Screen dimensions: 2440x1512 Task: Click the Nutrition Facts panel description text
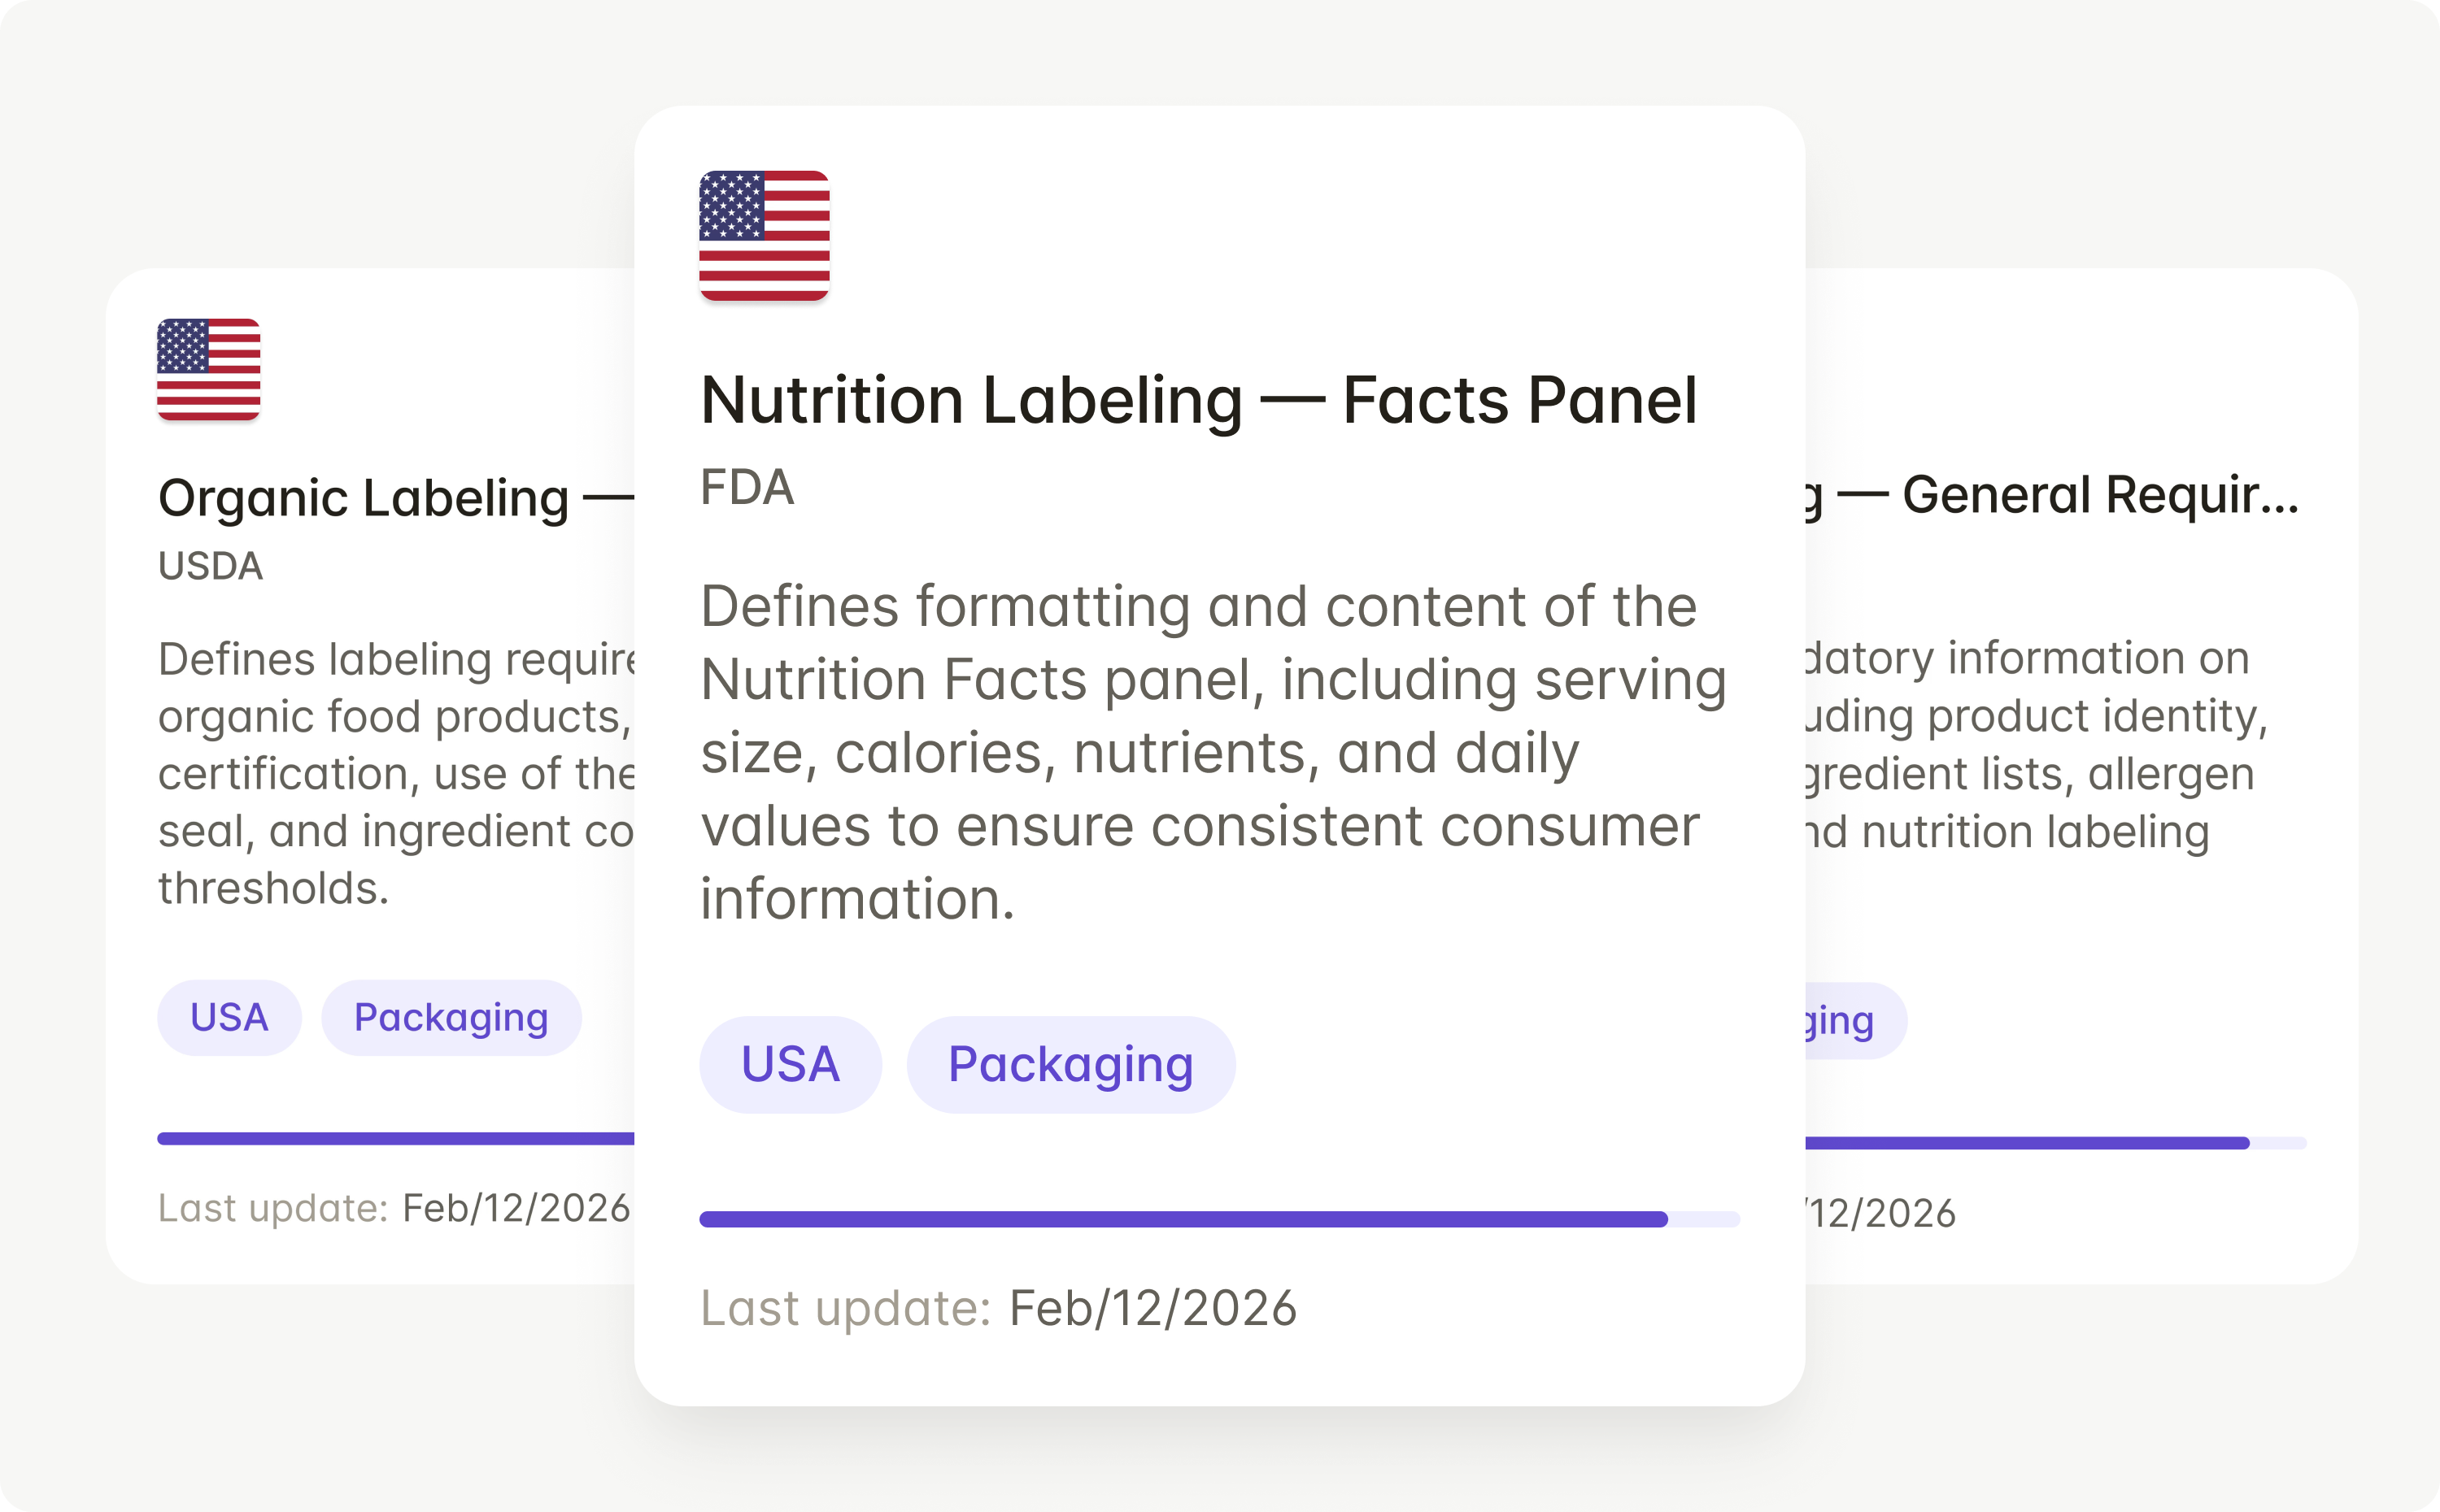1210,752
